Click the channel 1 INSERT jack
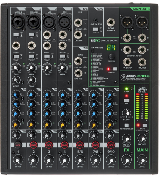Screen dimensions: 160x177 (16, 46)
